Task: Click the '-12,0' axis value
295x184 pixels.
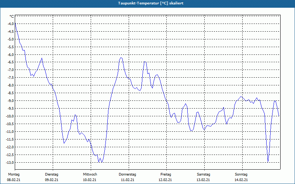Action: click(x=10, y=147)
